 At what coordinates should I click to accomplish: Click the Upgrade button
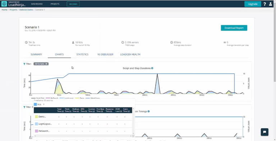[253, 4]
